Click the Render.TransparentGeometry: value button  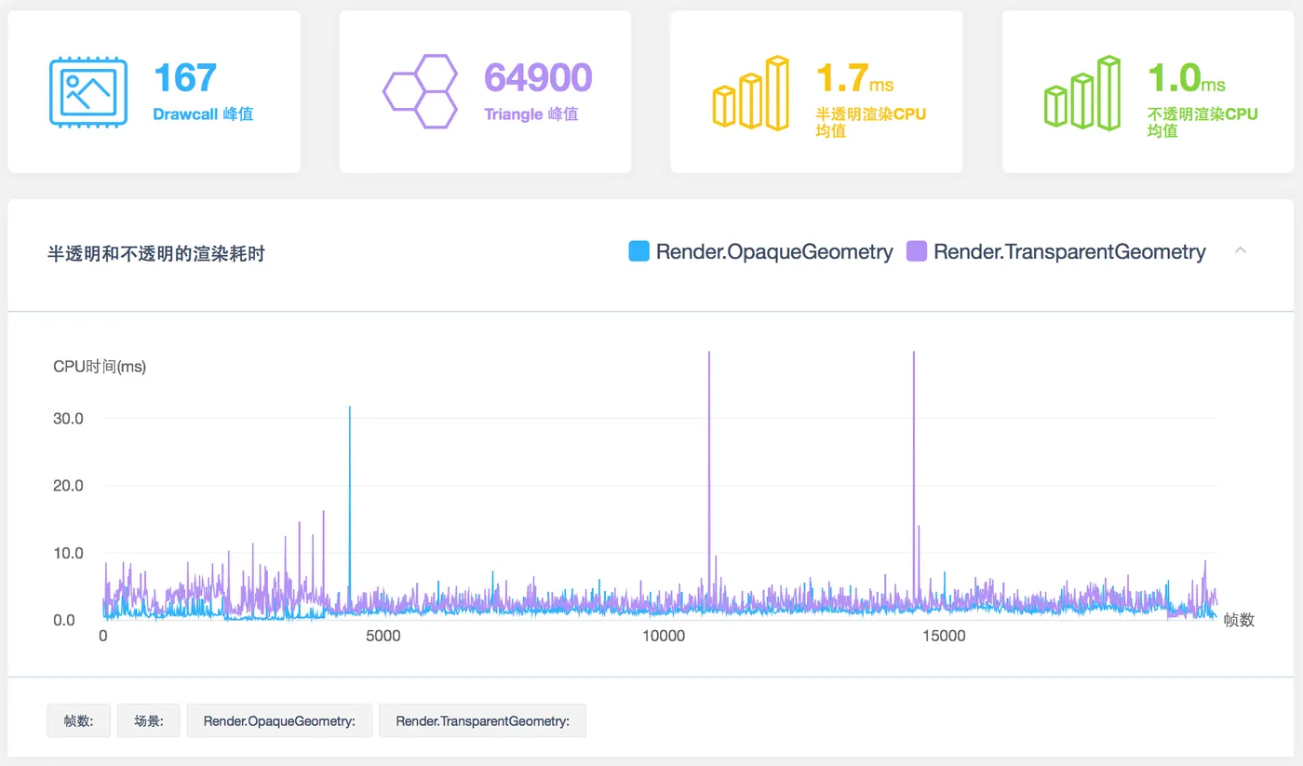[482, 720]
